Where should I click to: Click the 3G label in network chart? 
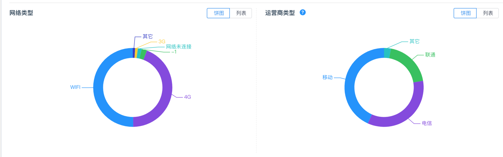[162, 42]
